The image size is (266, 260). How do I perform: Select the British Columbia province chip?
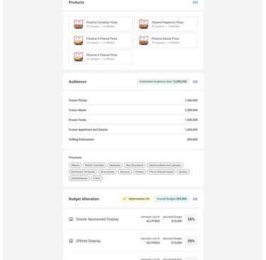(x=94, y=166)
